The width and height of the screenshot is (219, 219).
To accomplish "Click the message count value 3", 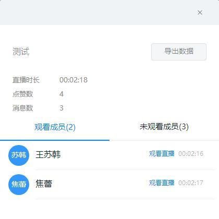I will tap(62, 108).
